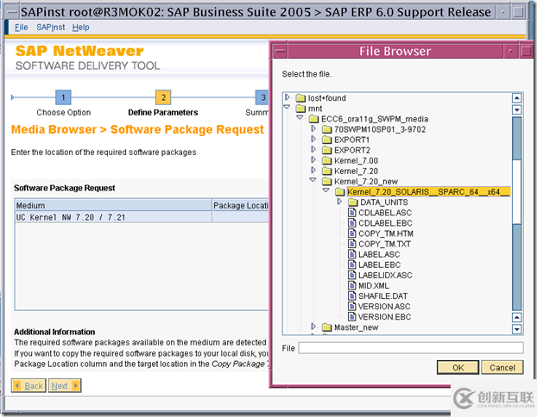Select the UC Kernel NW 7.20 / 7.21 row

tap(142, 217)
